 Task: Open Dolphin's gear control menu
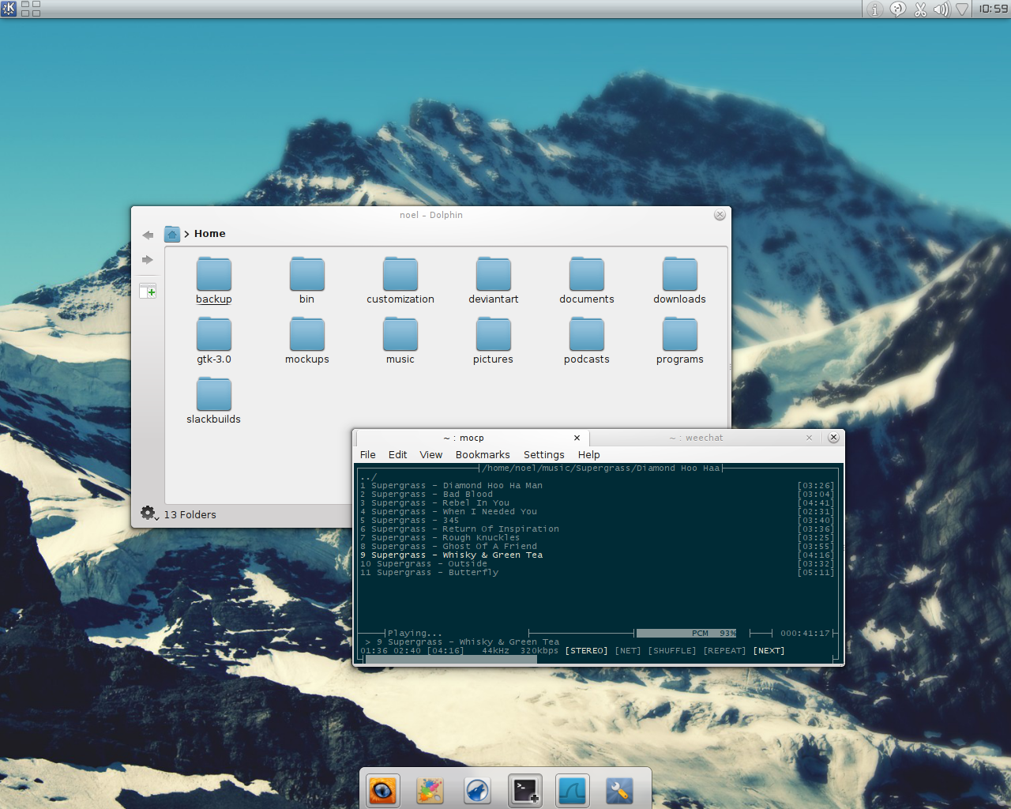pyautogui.click(x=149, y=514)
